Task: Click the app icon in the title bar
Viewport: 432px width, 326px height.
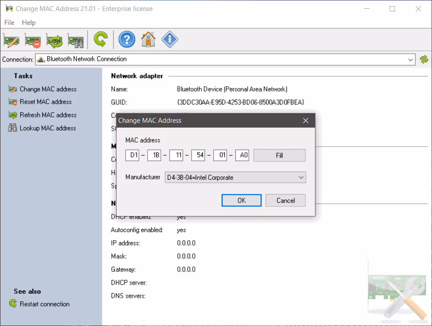Action: click(x=9, y=8)
